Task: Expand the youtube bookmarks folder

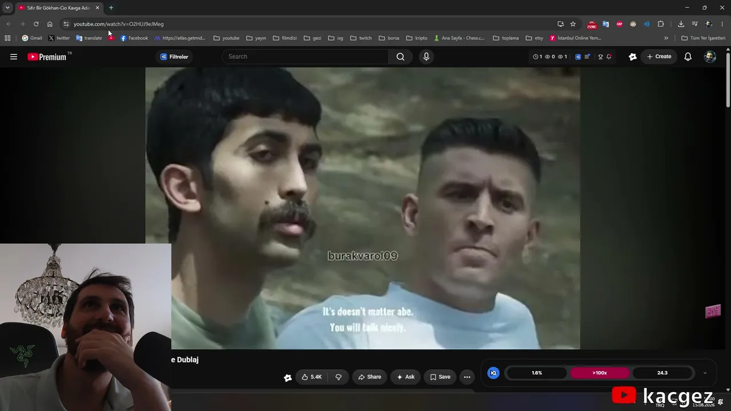Action: click(x=227, y=38)
